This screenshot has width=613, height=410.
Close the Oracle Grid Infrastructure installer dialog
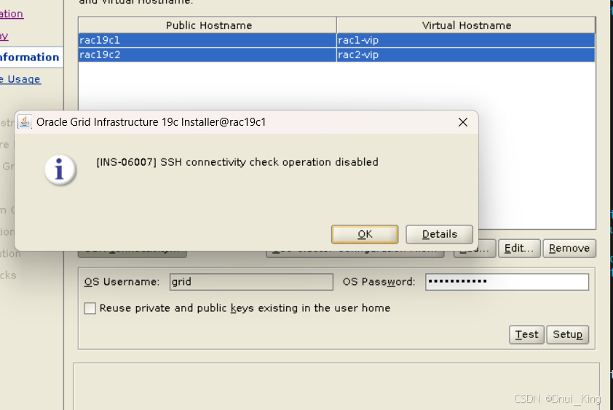click(463, 122)
